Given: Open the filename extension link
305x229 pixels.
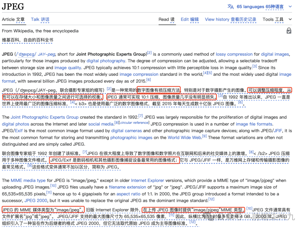Looking at the screenshot, I should point(127,187).
